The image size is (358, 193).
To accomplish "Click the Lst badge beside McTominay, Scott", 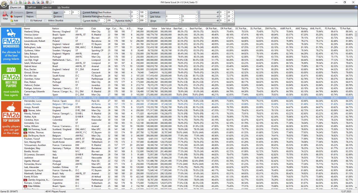I will point(25,129).
